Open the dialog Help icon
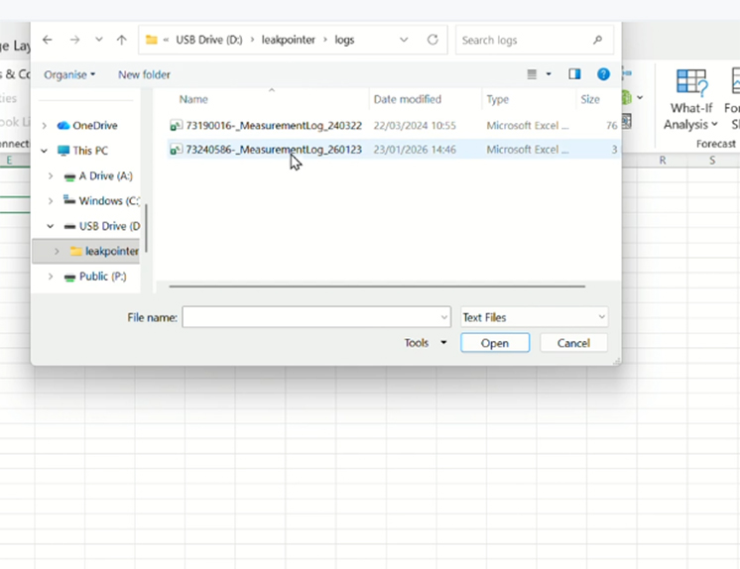 click(x=603, y=74)
